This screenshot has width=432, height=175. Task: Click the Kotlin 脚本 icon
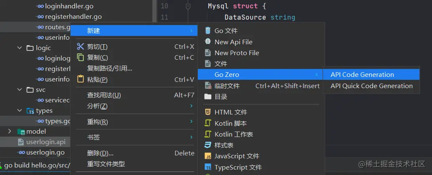point(208,123)
